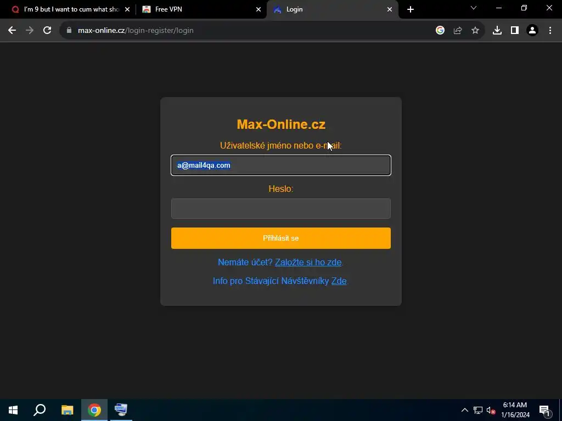The image size is (562, 421).
Task: Click 'Info pro Stávající Návštěvníky' text
Action: pos(271,281)
